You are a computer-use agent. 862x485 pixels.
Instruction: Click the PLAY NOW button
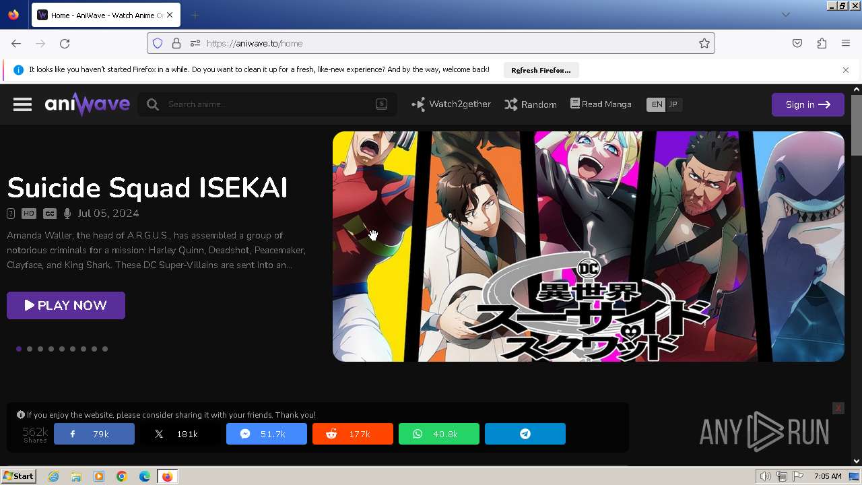click(x=66, y=305)
